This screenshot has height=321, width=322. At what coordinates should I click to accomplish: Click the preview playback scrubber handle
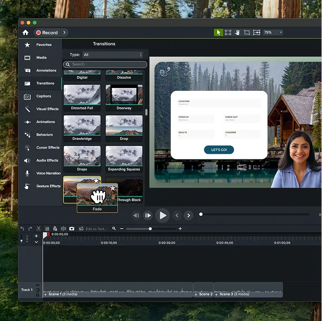pyautogui.click(x=201, y=214)
